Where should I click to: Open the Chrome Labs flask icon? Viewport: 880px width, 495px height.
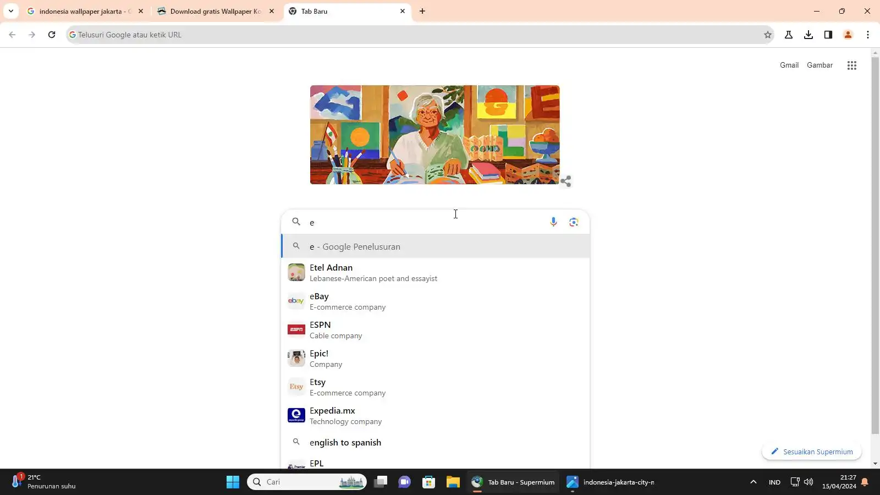click(x=789, y=35)
